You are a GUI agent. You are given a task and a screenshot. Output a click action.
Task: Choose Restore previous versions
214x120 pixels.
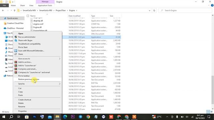coord(29,79)
